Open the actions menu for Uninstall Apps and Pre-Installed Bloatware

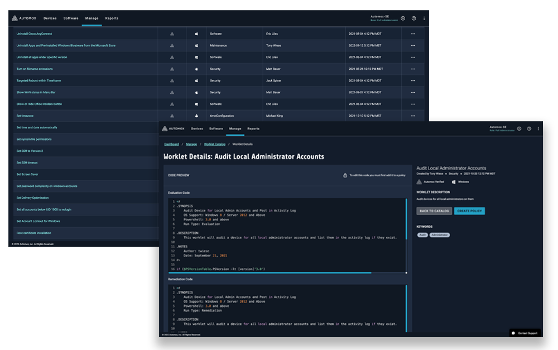coord(413,46)
